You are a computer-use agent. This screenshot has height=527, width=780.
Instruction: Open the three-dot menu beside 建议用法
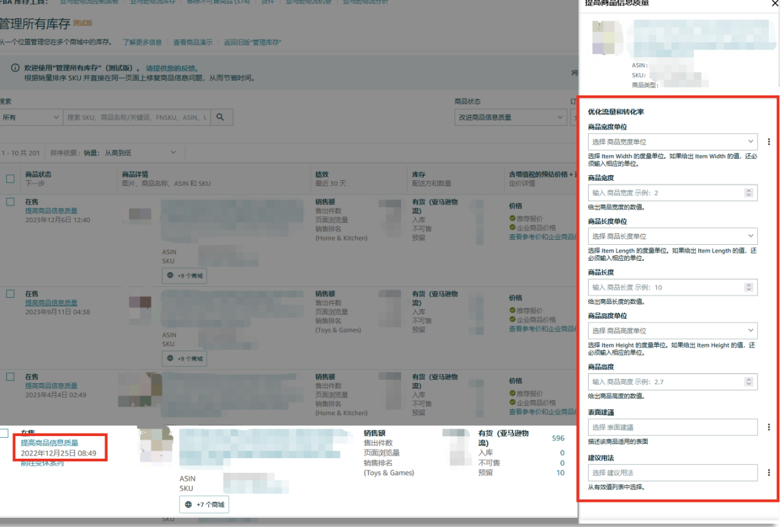pos(769,473)
